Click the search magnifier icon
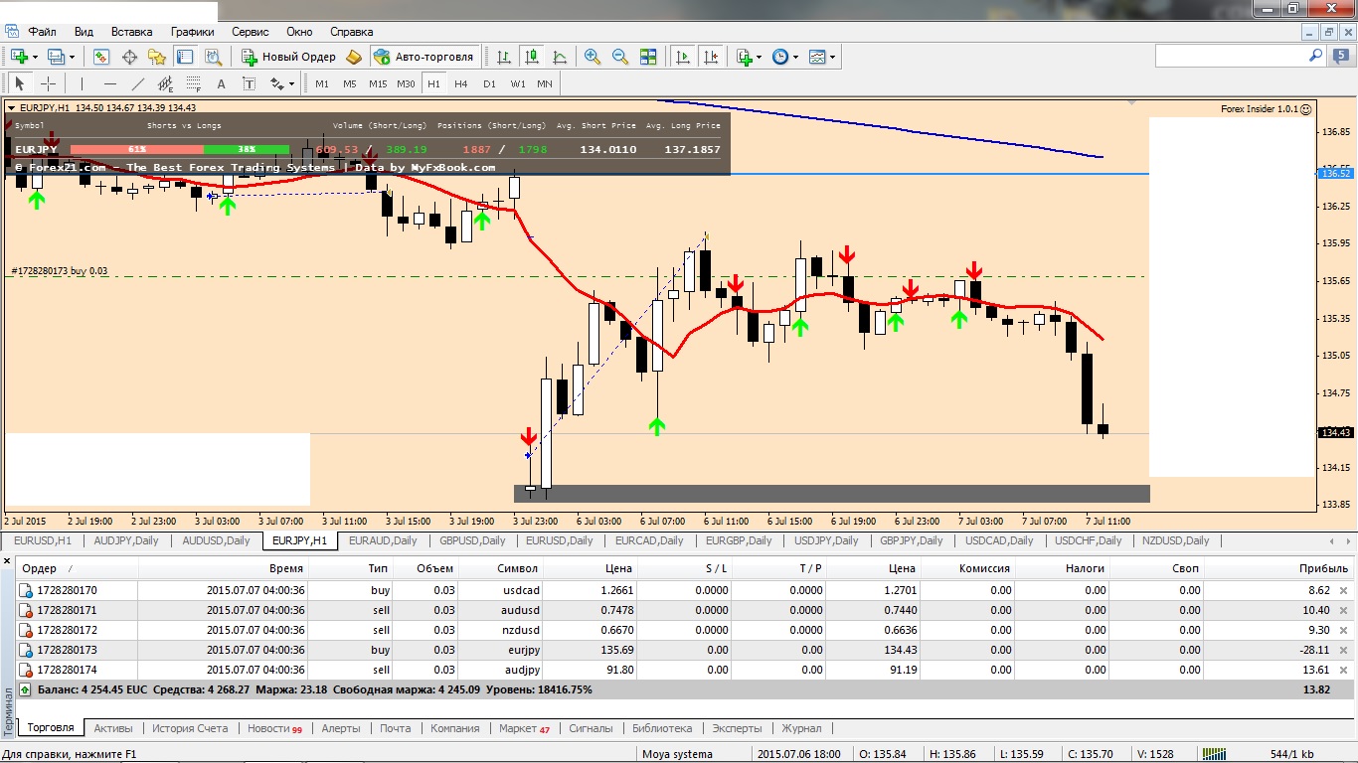 point(1314,56)
